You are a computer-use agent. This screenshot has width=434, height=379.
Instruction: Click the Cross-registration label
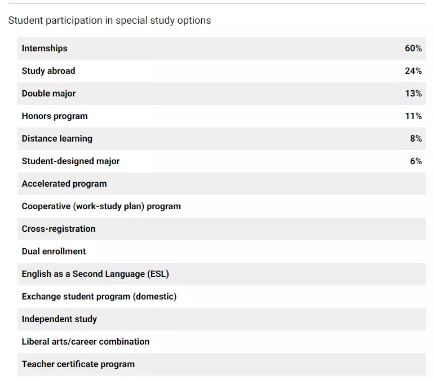tap(59, 229)
